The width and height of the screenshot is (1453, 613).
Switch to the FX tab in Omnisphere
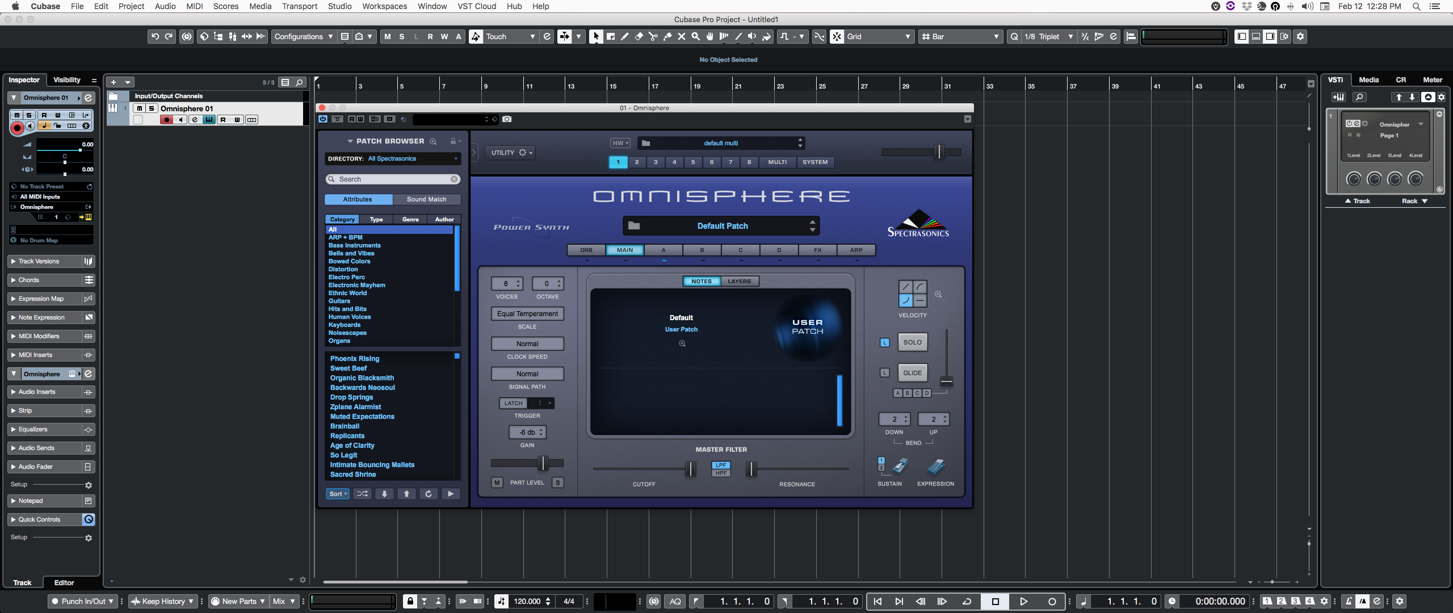[x=817, y=250]
